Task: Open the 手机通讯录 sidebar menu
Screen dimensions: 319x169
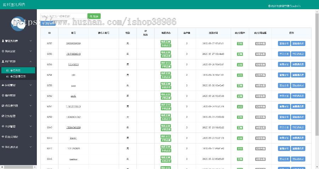Action: [18, 147]
